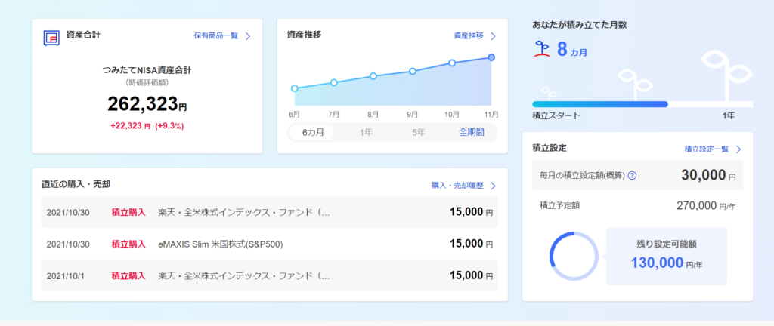Click the question mark help icon next to 毎月の積立設定額
The height and width of the screenshot is (326, 774).
pyautogui.click(x=632, y=175)
